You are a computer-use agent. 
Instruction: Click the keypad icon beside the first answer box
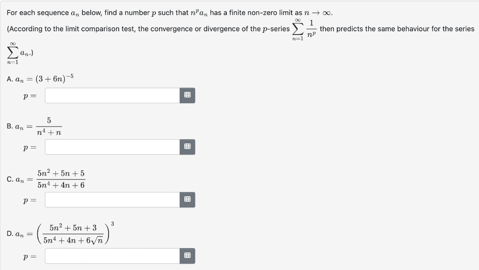pos(187,95)
